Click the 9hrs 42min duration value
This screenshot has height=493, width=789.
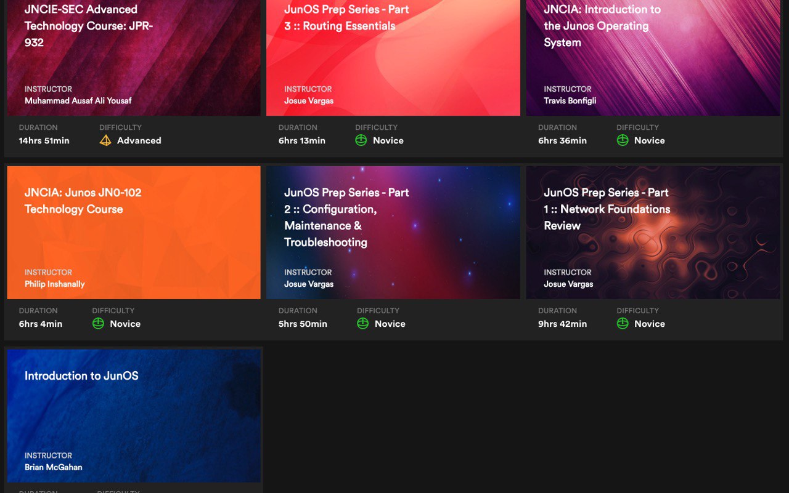563,324
